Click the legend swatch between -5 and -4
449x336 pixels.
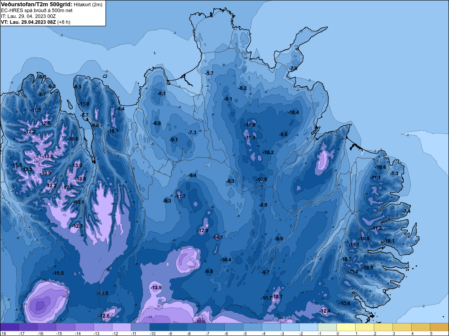click(x=252, y=327)
